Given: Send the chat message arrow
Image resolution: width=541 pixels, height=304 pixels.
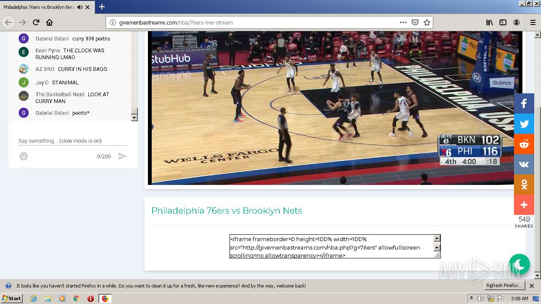Looking at the screenshot, I should pos(122,156).
